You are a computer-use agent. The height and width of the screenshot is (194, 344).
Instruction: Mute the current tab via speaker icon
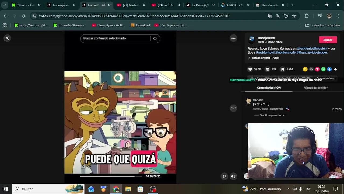pyautogui.click(x=103, y=5)
